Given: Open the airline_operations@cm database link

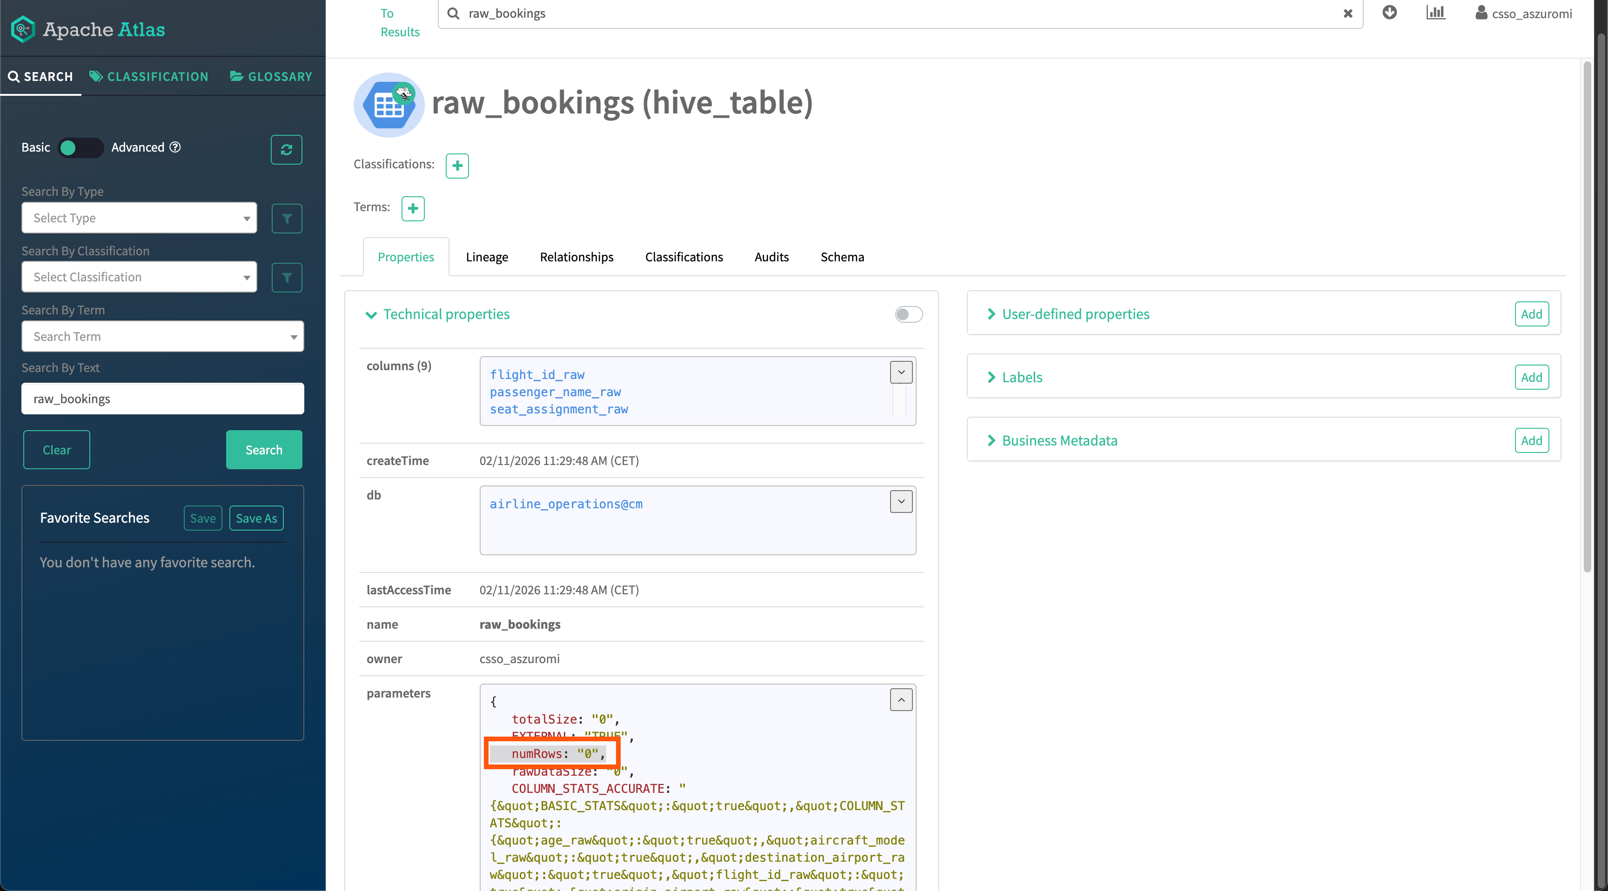Looking at the screenshot, I should click(x=566, y=504).
